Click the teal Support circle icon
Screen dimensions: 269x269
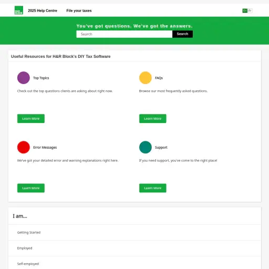click(146, 147)
